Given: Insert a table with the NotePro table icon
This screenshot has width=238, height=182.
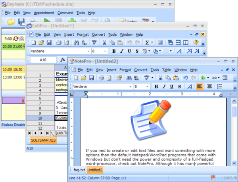Looking at the screenshot, I should point(225,78).
